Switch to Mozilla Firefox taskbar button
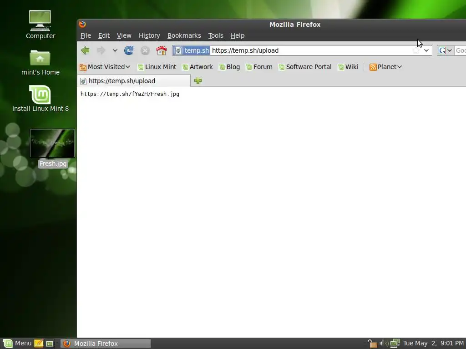This screenshot has height=349, width=466. coord(106,344)
